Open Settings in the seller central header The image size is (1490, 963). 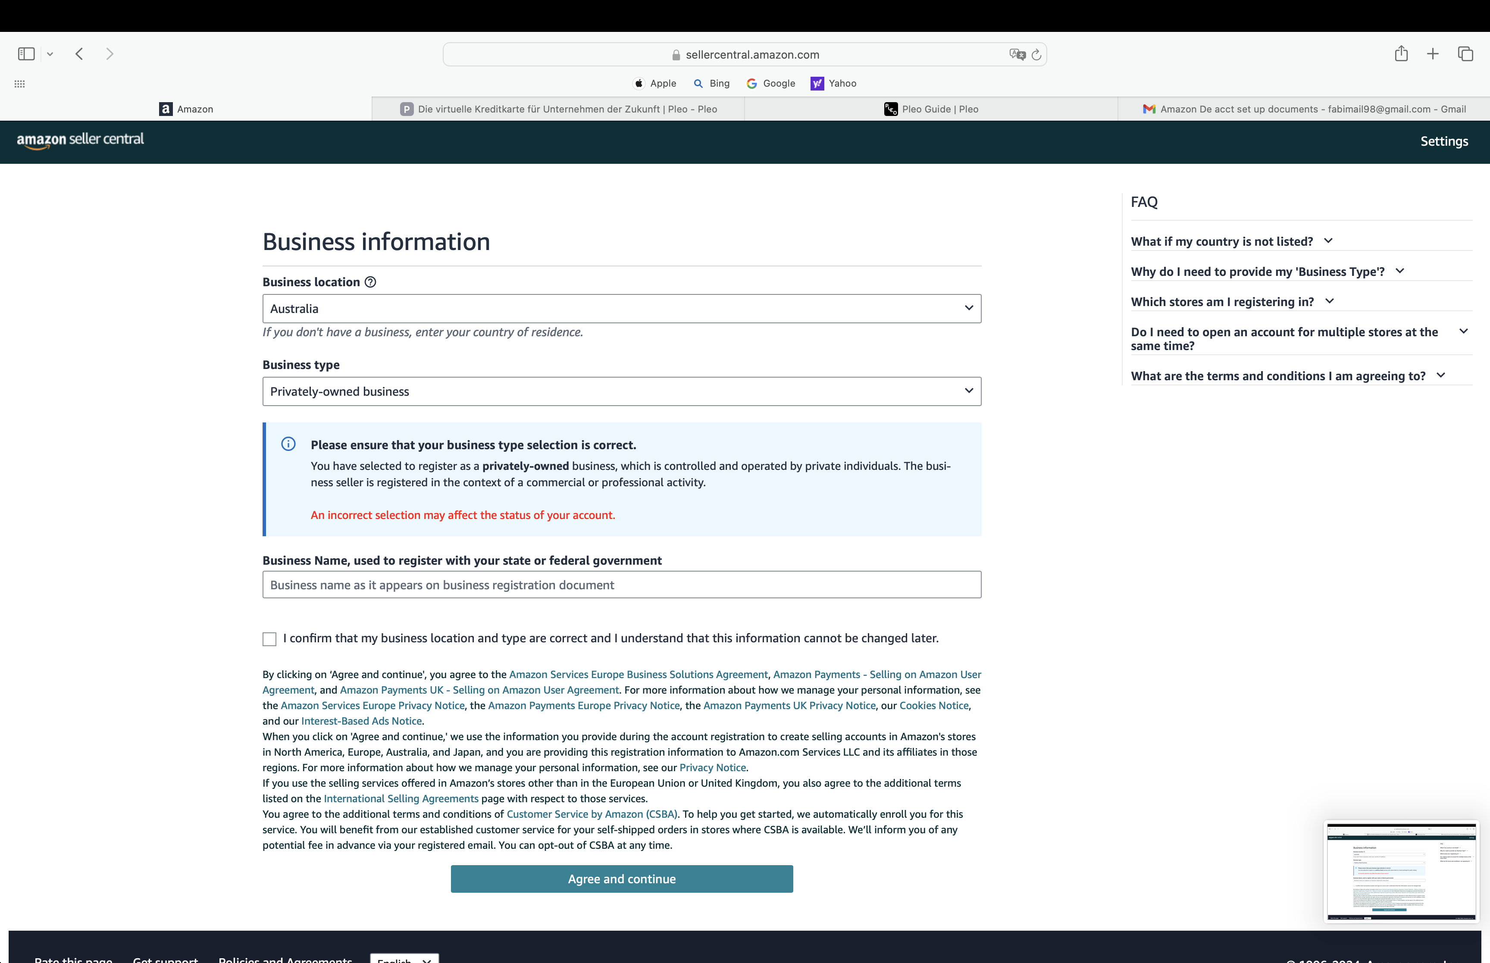(1444, 141)
